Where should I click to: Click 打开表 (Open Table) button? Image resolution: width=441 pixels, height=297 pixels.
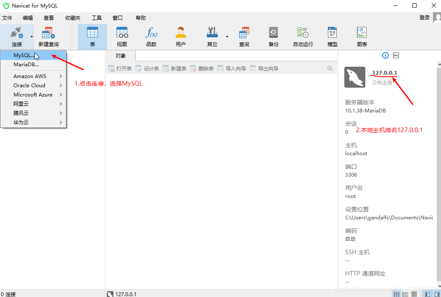[x=120, y=68]
